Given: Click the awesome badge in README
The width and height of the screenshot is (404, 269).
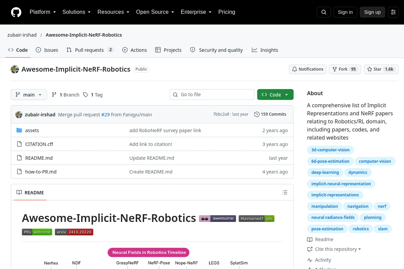Looking at the screenshot, I should [217, 219].
